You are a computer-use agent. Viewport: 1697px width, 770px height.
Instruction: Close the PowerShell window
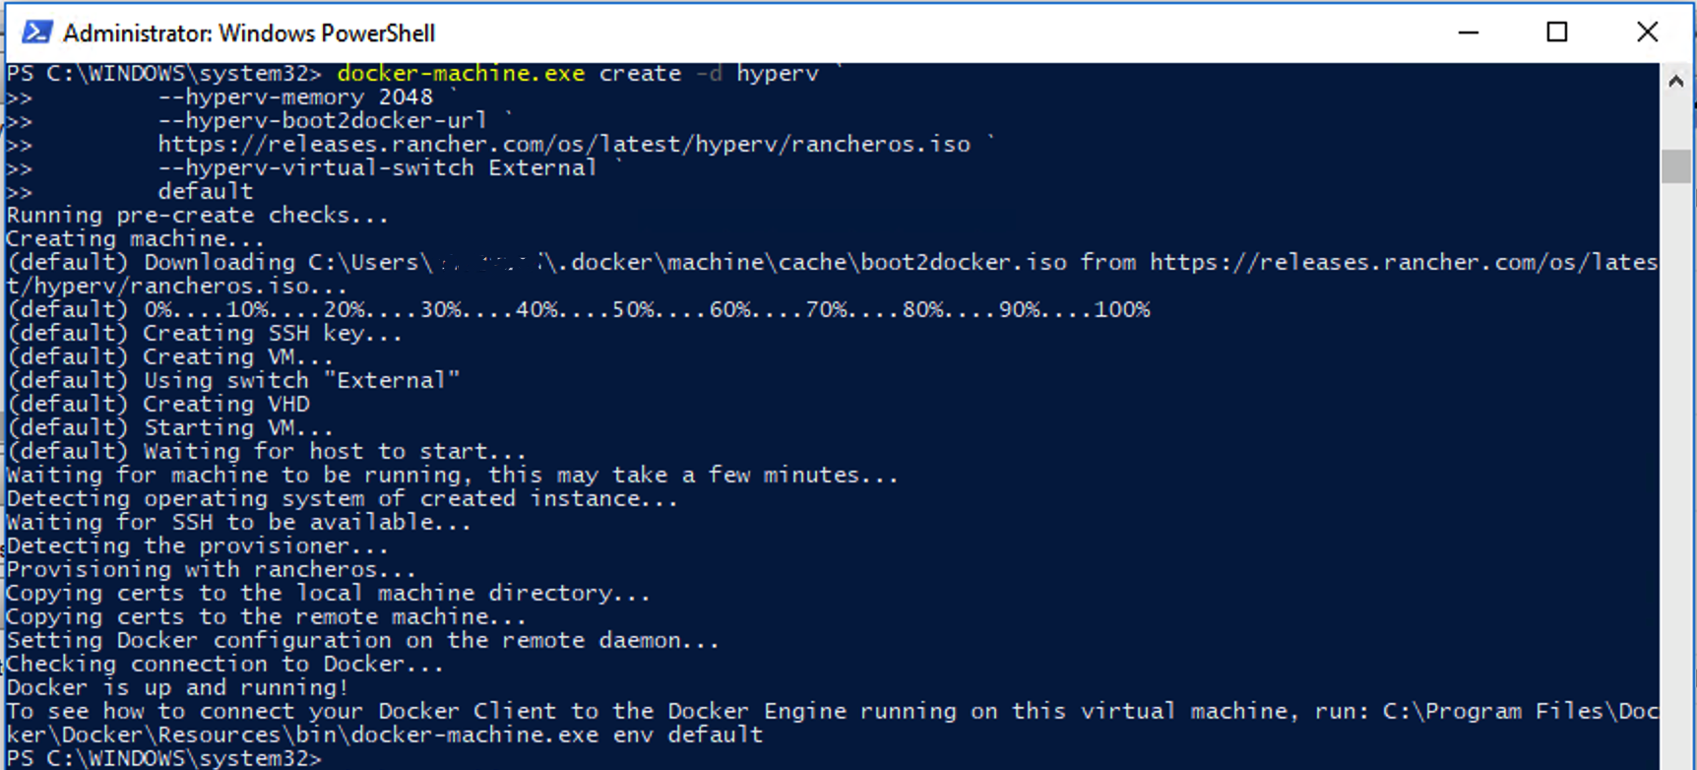tap(1647, 32)
